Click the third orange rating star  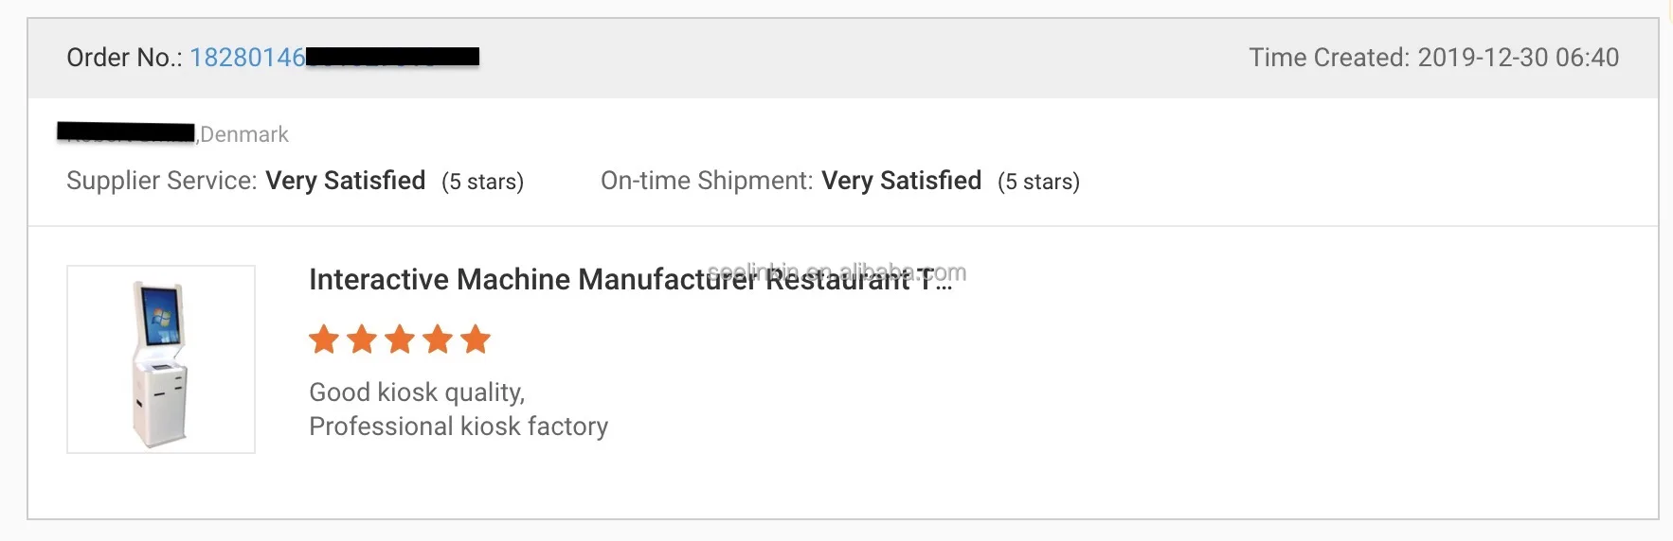(x=400, y=339)
